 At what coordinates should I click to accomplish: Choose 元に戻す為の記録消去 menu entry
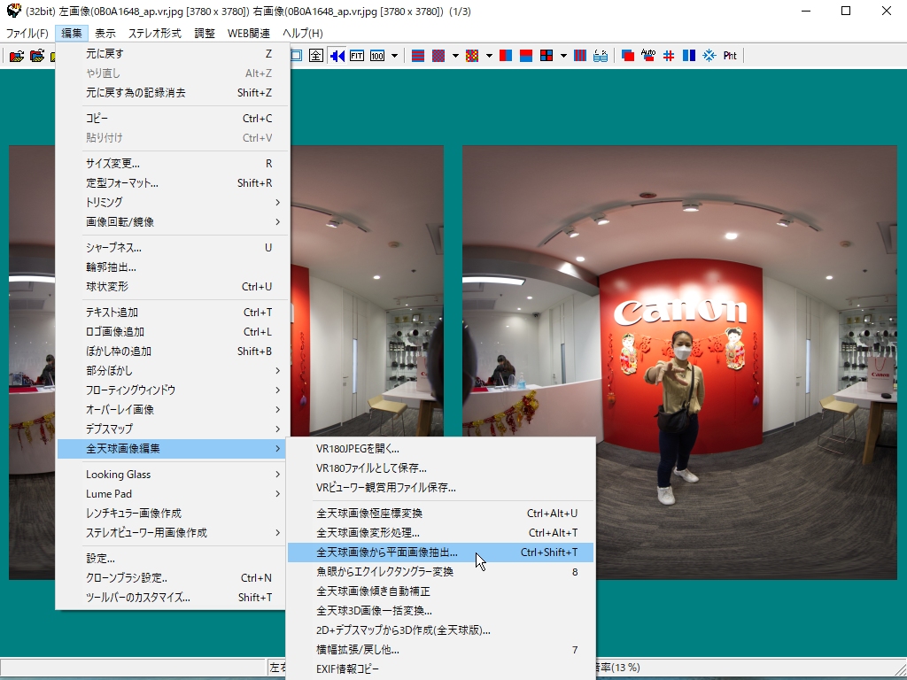[173, 92]
